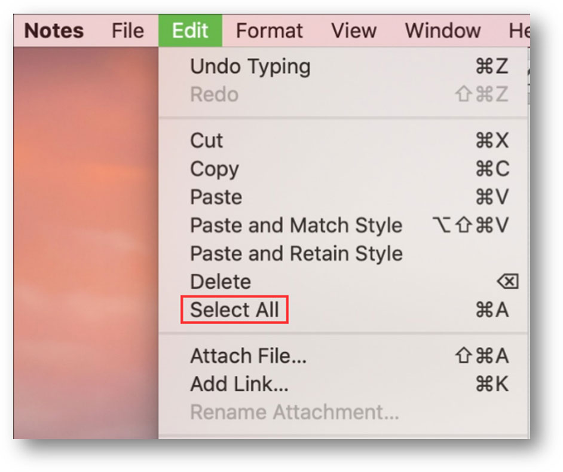This screenshot has height=472, width=563.
Task: Open the Format menu
Action: point(269,31)
